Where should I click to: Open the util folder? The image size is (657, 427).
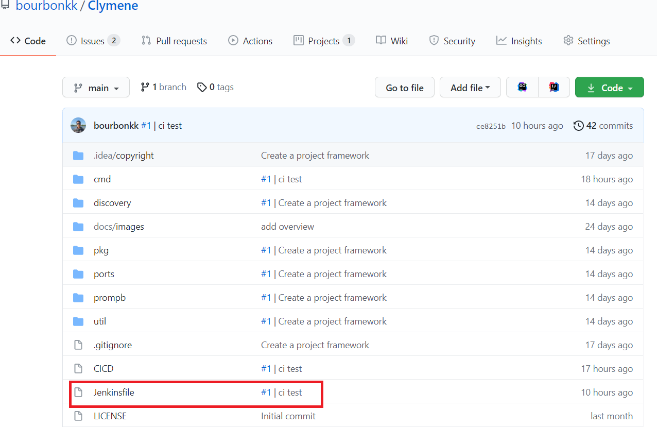pyautogui.click(x=100, y=321)
